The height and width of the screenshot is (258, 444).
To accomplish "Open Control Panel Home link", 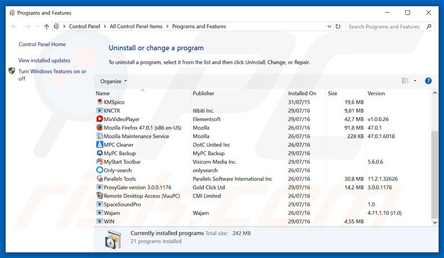I will (x=42, y=44).
